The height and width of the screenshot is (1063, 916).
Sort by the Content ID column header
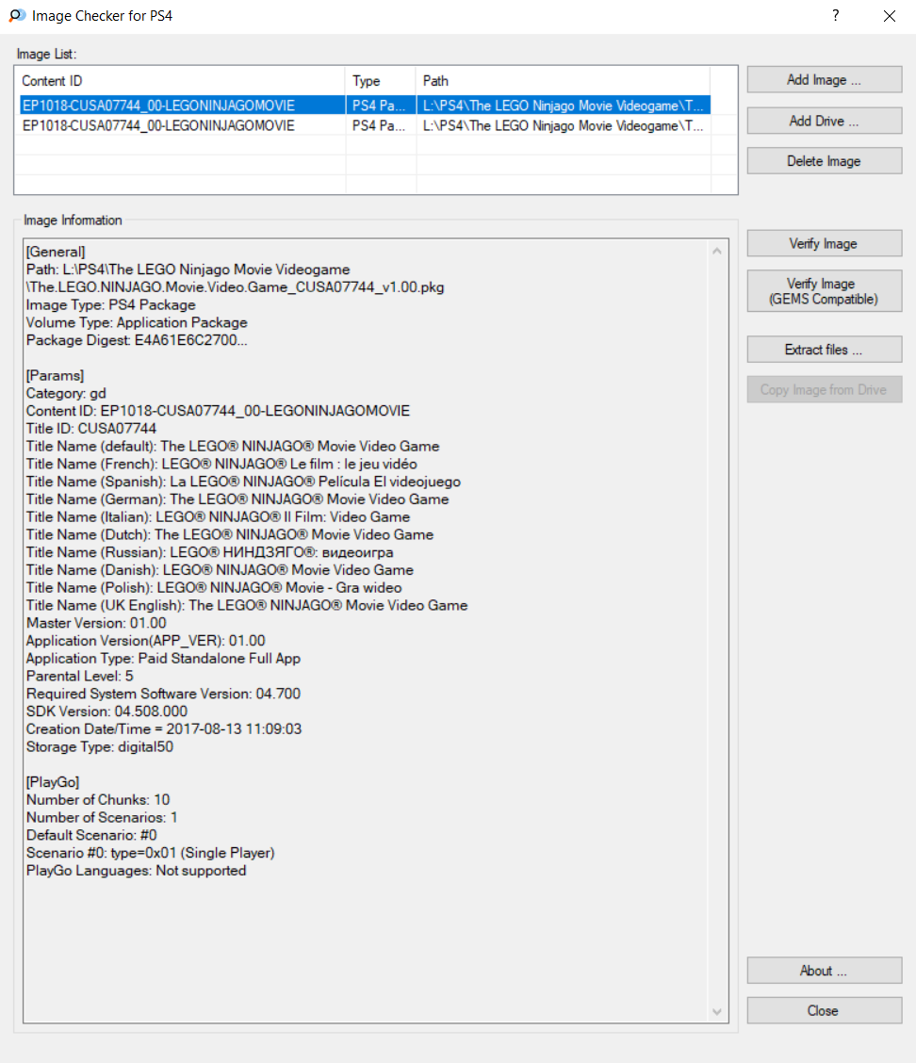tap(180, 81)
